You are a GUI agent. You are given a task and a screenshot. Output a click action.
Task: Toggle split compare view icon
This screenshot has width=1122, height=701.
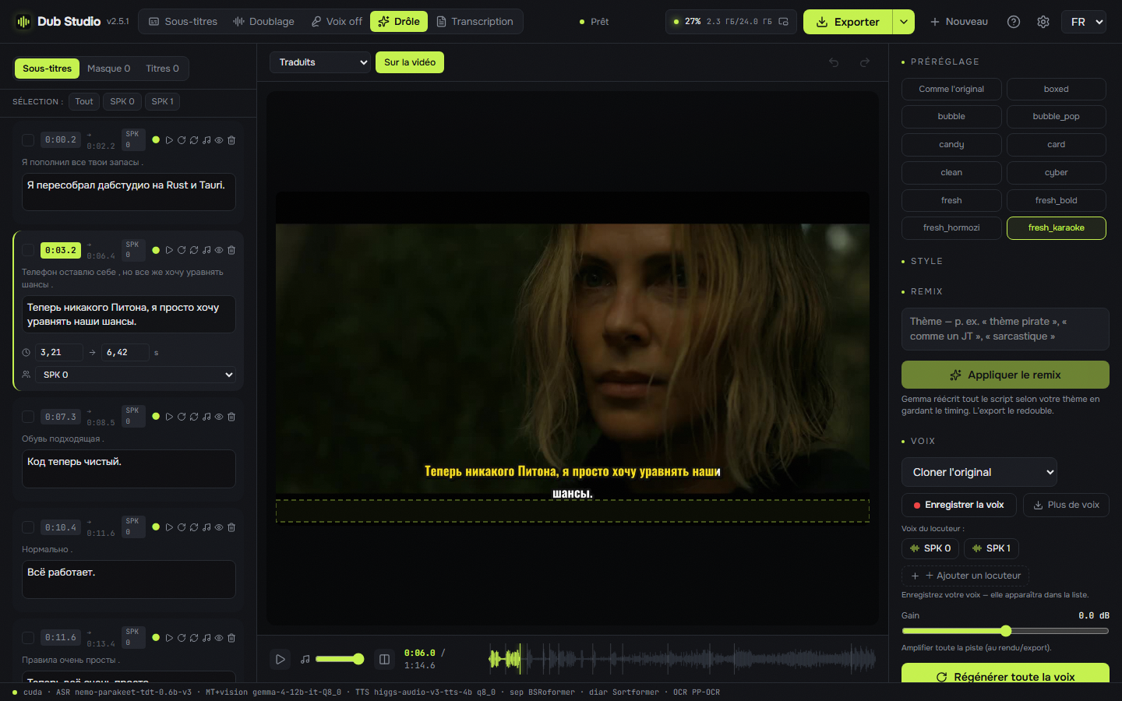click(384, 659)
